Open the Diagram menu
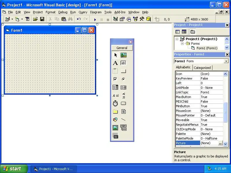231x173 pixels. tap(96, 12)
